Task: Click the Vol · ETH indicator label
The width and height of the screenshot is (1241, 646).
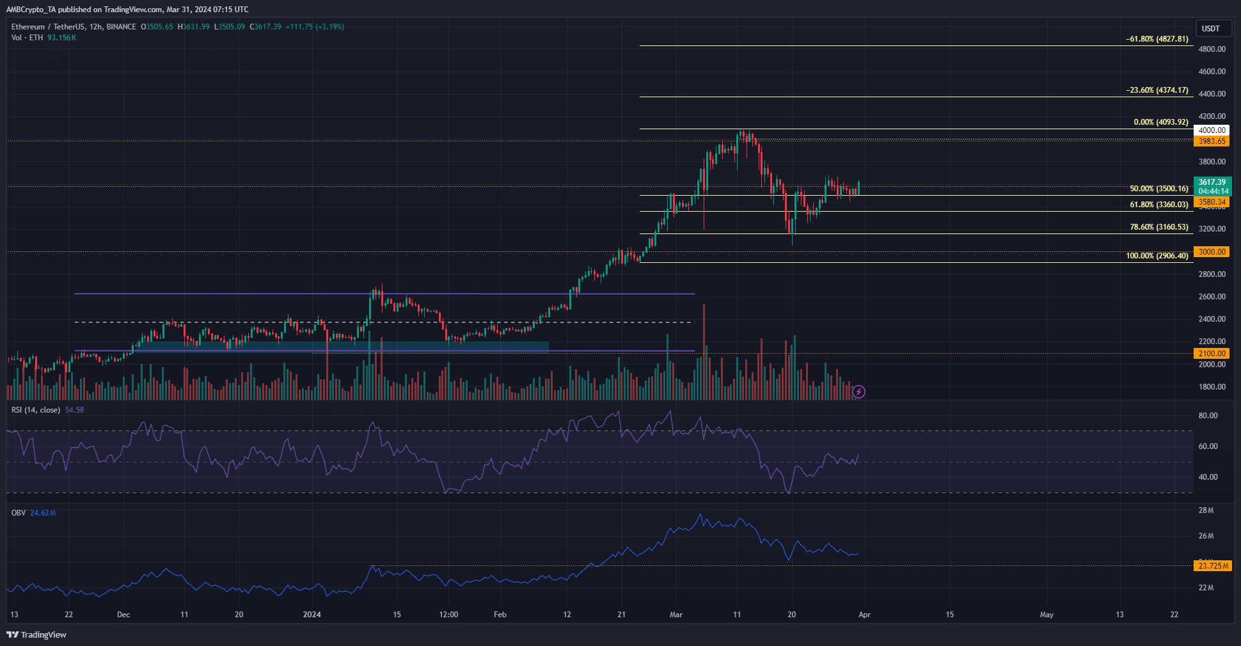Action: [27, 38]
